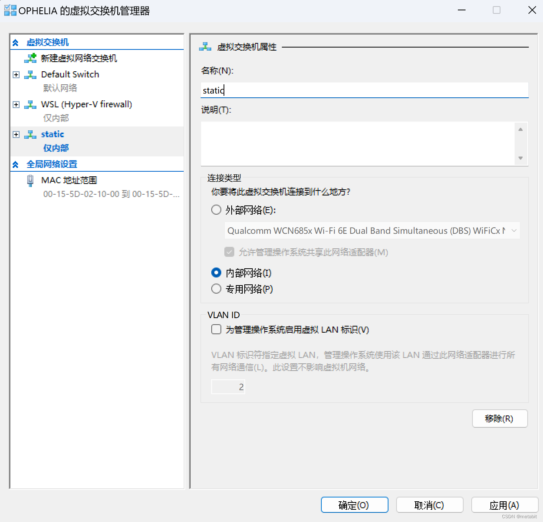Close the virtual switch manager window
This screenshot has height=522, width=543.
(x=532, y=10)
